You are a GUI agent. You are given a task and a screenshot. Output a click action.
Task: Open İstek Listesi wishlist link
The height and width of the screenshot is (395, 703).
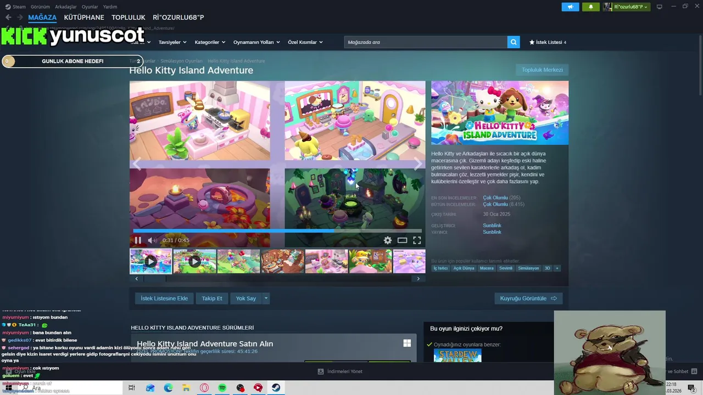(548, 42)
